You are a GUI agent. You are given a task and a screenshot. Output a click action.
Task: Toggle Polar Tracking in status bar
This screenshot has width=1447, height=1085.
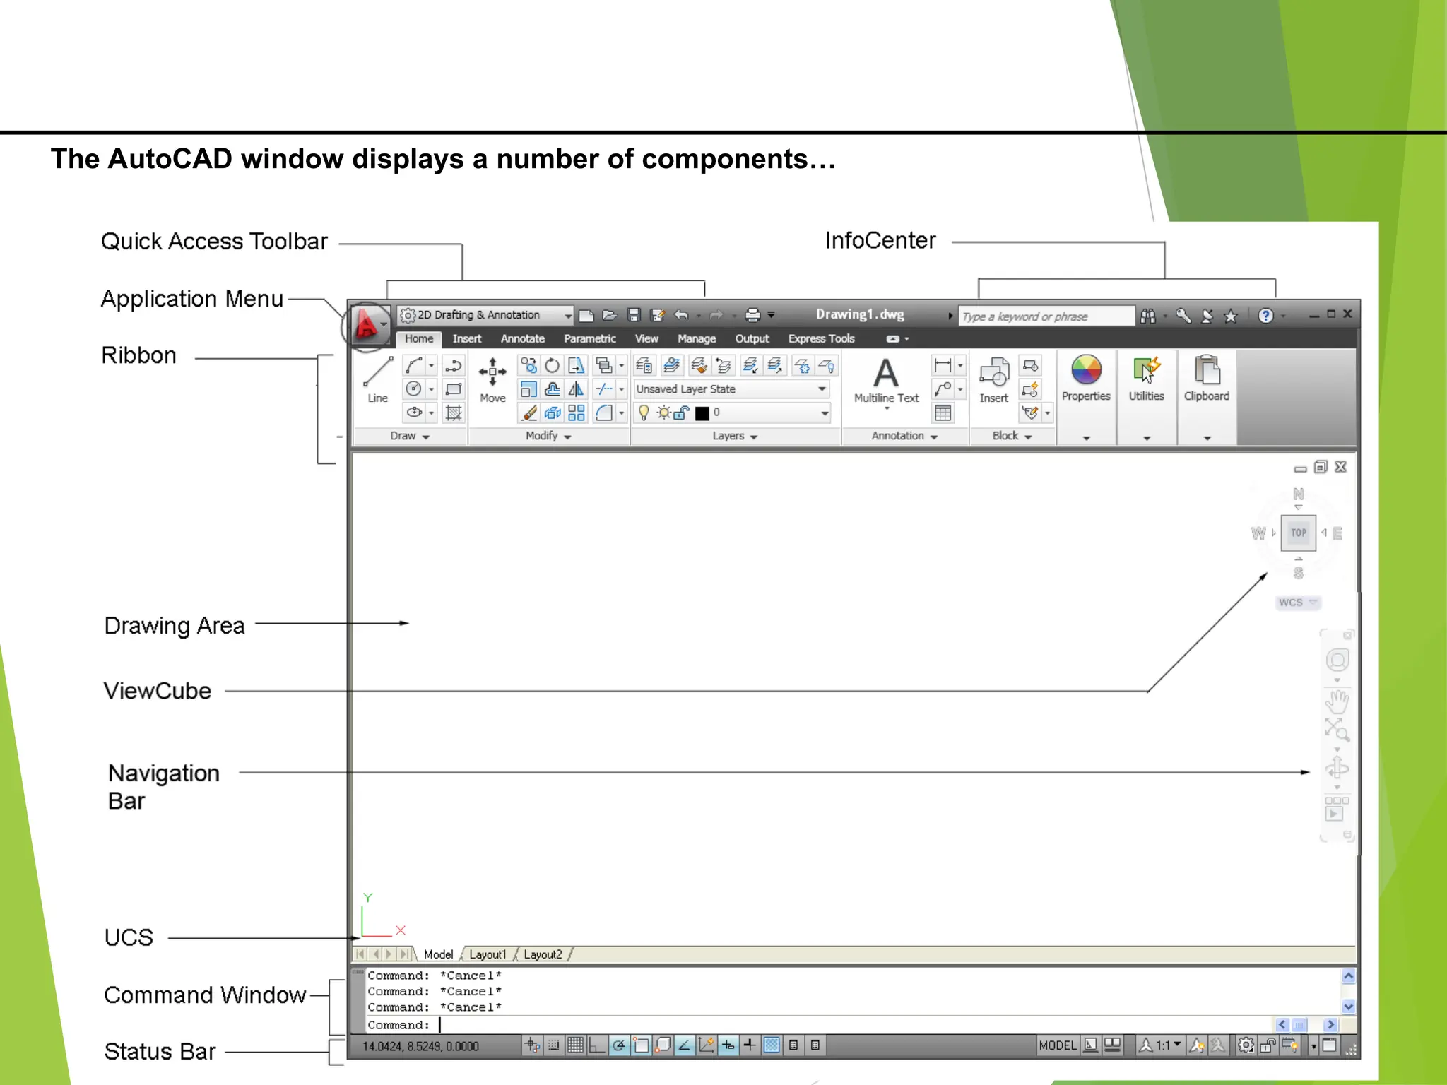pyautogui.click(x=619, y=1045)
